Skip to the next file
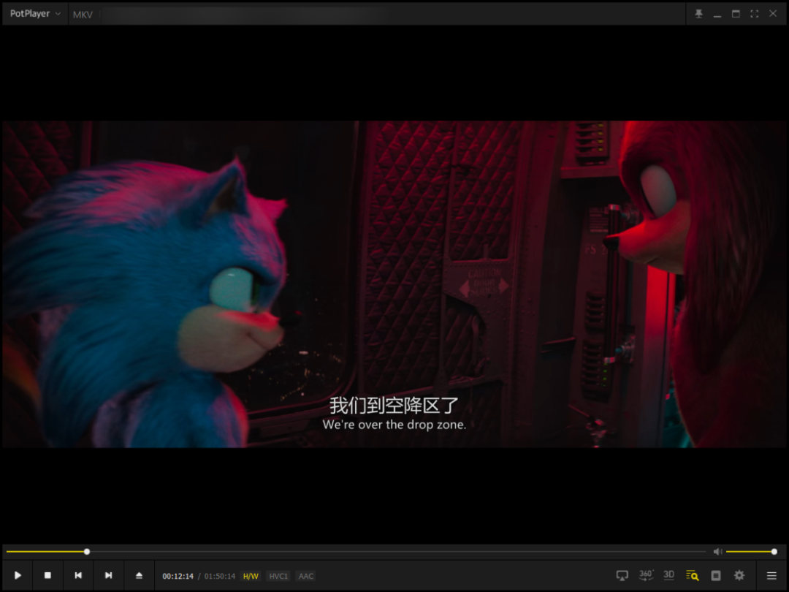Viewport: 789px width, 592px height. 108,575
